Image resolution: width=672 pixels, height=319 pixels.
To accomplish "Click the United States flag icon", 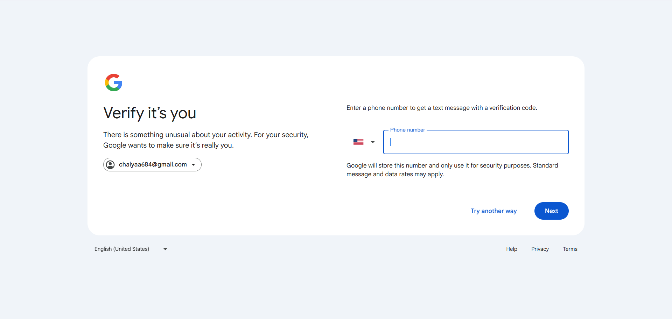I will coord(358,142).
